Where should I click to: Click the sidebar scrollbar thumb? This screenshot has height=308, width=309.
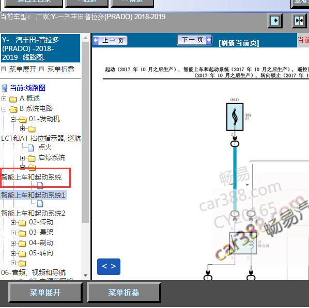pos(86,132)
